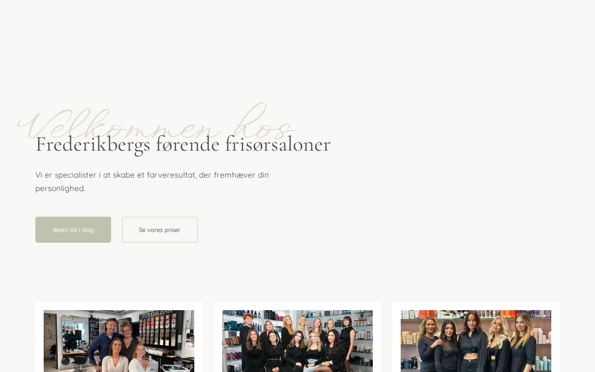The height and width of the screenshot is (372, 595).
Task: Click the word "Frederikbergs" in the headline
Action: 93,144
